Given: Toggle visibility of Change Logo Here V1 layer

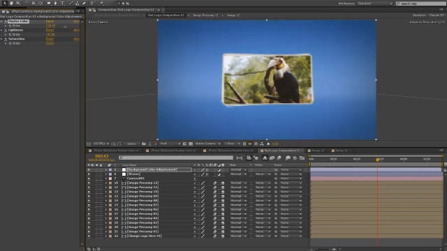Looking at the screenshot, I should point(89,236).
